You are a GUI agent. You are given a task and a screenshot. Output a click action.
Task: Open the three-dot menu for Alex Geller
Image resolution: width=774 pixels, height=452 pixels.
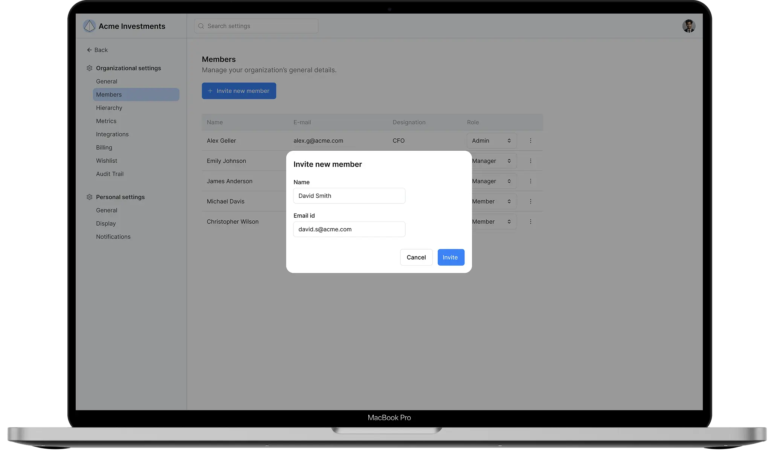click(x=531, y=140)
